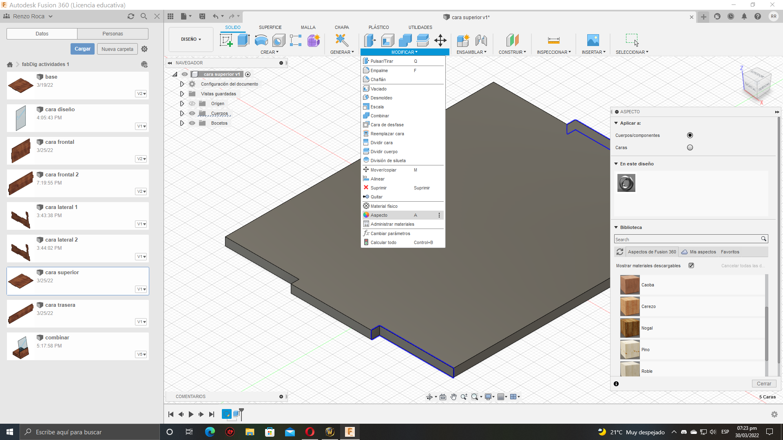Toggle visibility of cara superior v1 component
The height and width of the screenshot is (440, 783).
(x=185, y=74)
